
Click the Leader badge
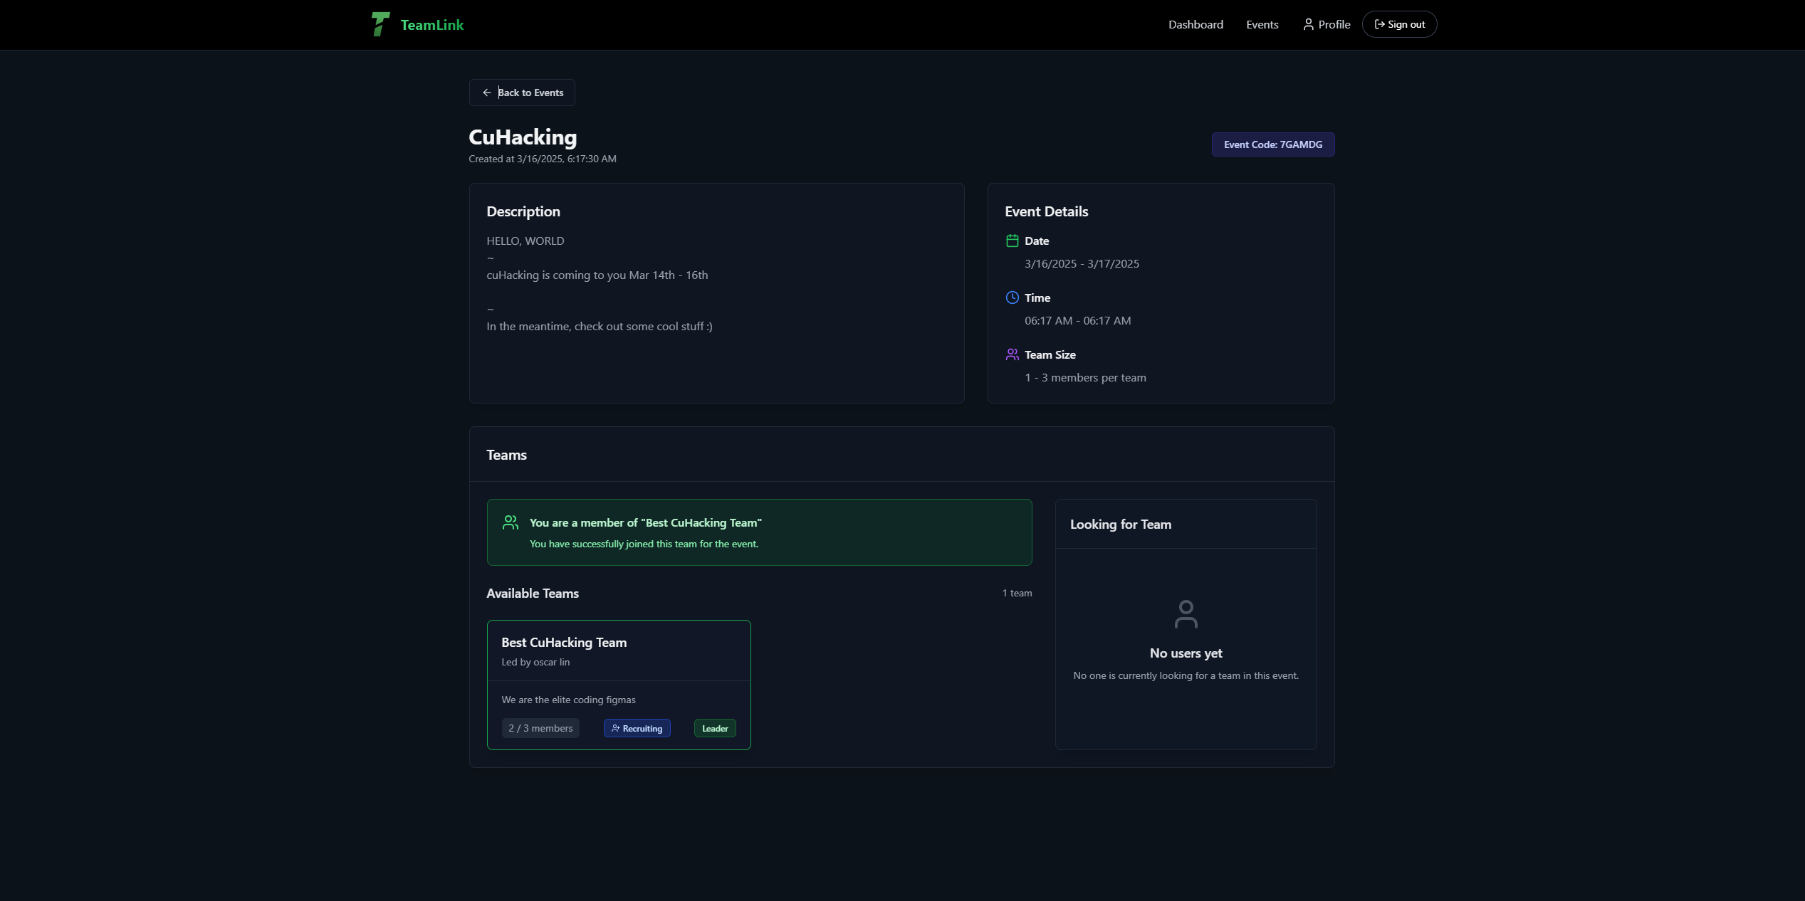(x=714, y=728)
